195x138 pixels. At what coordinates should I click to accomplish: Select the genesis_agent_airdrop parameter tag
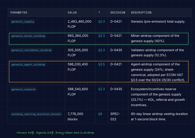[x=28, y=65]
